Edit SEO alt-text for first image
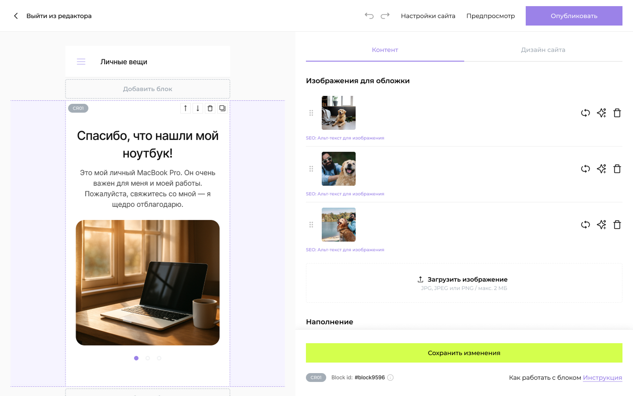 pyautogui.click(x=345, y=138)
